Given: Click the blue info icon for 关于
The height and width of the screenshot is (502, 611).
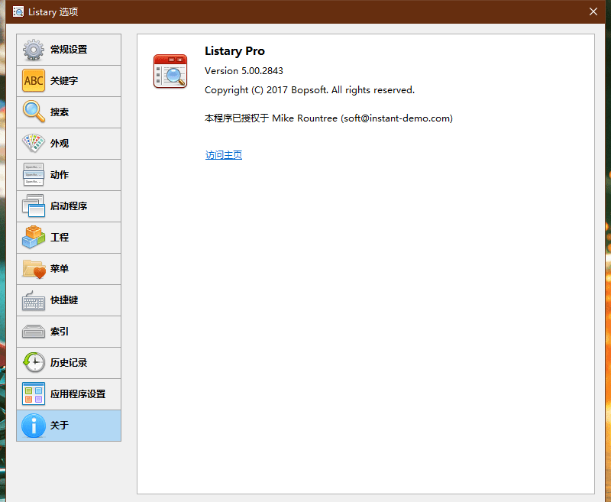Looking at the screenshot, I should [x=34, y=426].
